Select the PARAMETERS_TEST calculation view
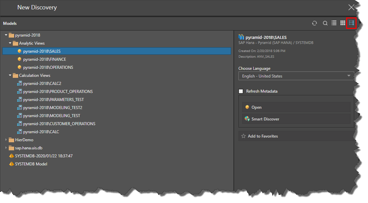The width and height of the screenshot is (368, 203). tap(53, 100)
